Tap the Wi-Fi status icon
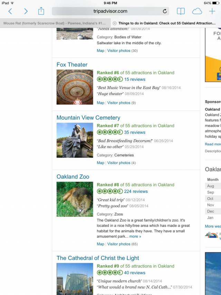Screen dimensions: 221x295 [x=12, y=3]
